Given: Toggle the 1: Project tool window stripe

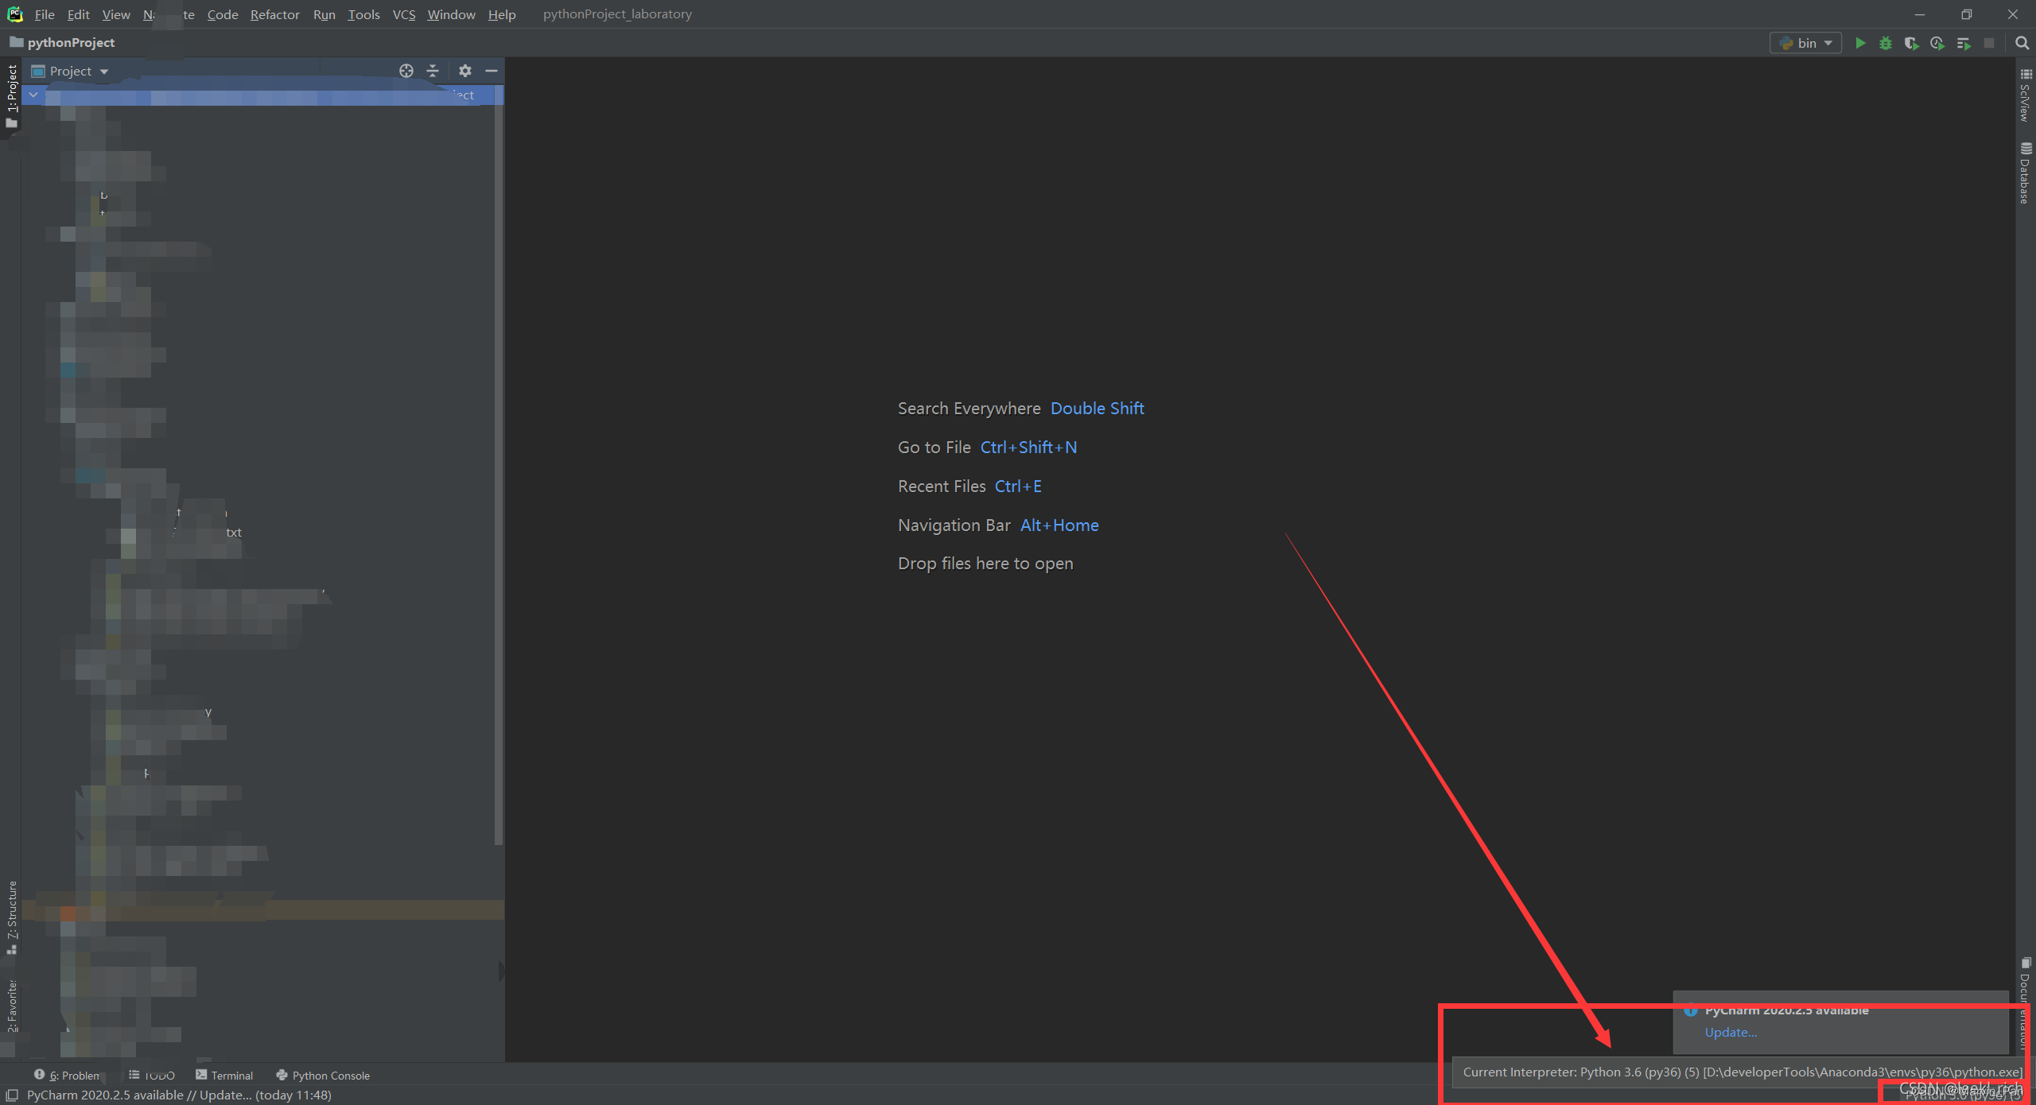Looking at the screenshot, I should pos(11,95).
